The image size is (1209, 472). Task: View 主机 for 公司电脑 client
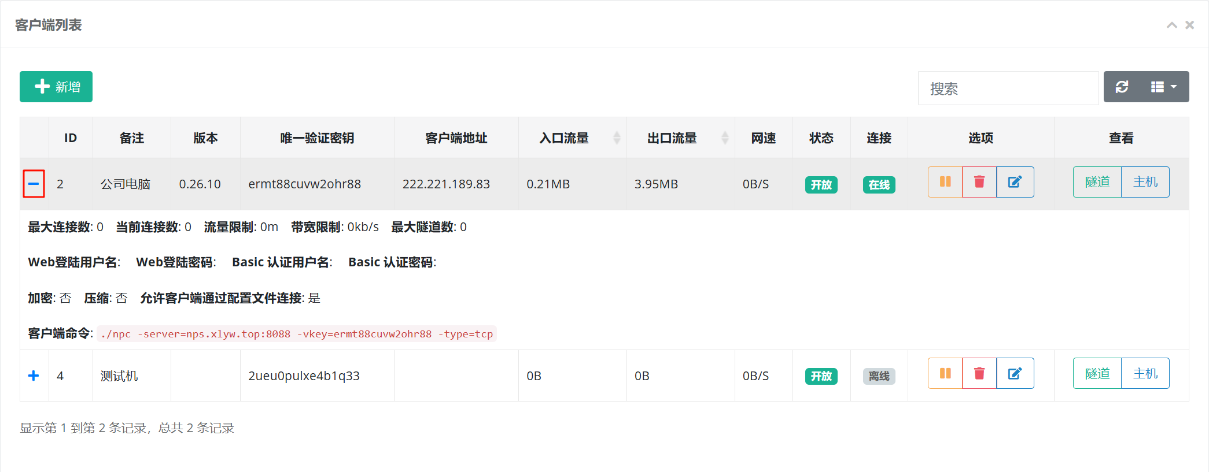point(1145,182)
